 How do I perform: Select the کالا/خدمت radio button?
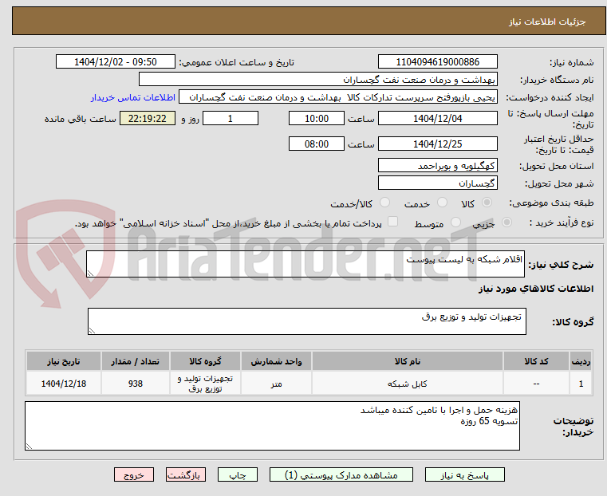tap(384, 203)
